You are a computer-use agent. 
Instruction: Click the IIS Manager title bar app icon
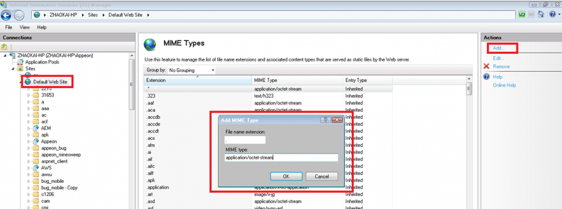(x=4, y=4)
